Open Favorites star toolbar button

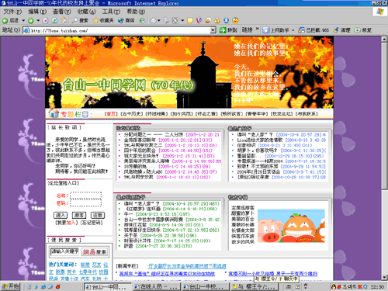point(103,20)
